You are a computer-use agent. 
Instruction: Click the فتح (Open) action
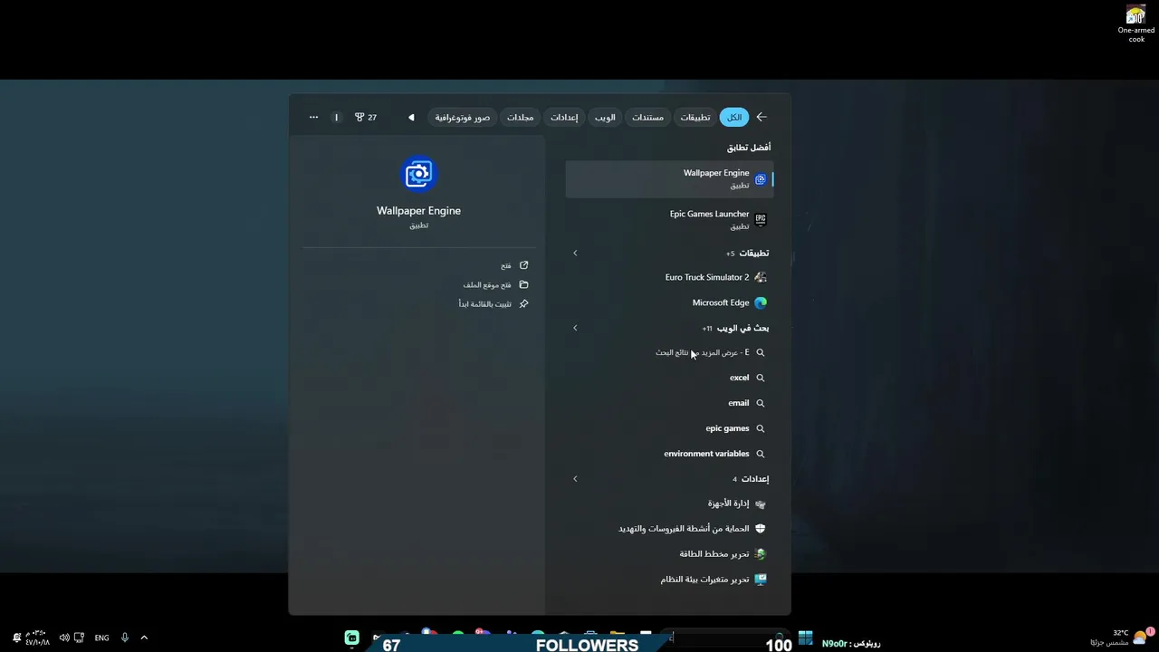(x=514, y=265)
